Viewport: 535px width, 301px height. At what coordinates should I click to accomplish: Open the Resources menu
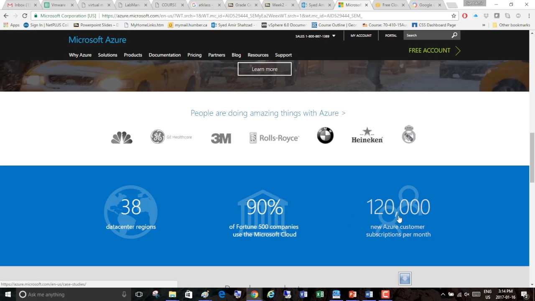(258, 55)
